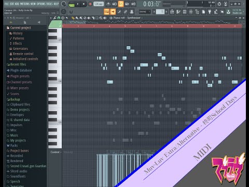249x187 pixels.
Task: Click the circular arrow icon near CPU meter
Action: [219, 4]
